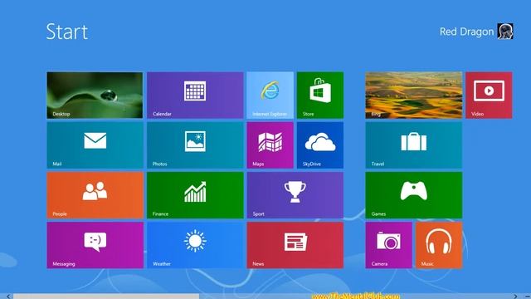Click the zoom-out minus button
Viewport: 531px width, 299px height.
click(527, 297)
